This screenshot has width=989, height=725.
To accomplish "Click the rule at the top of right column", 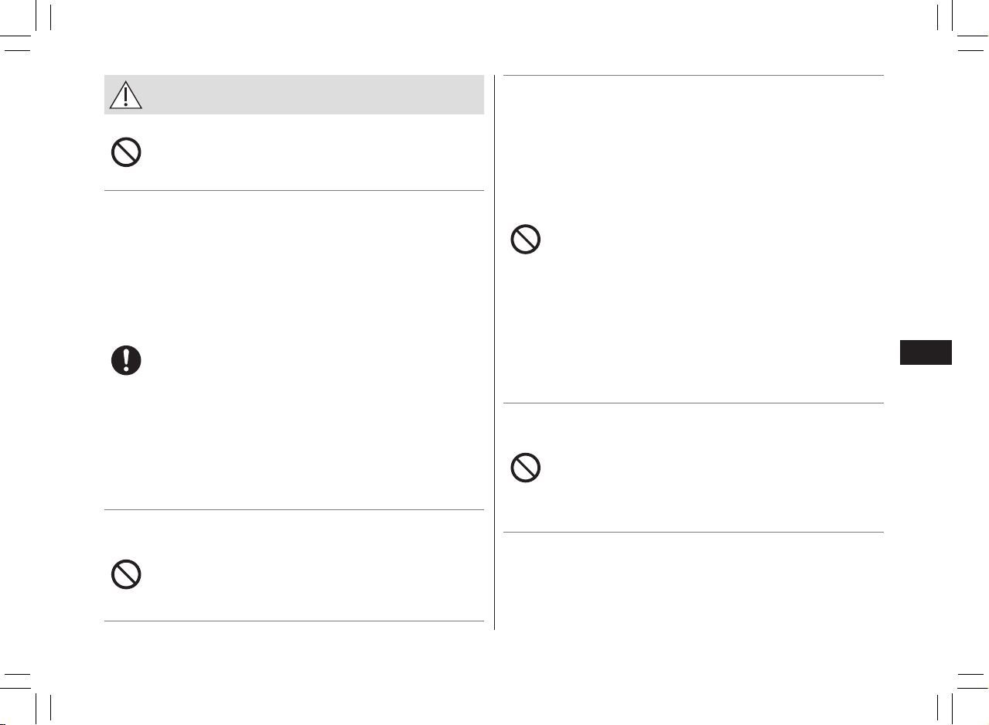I will (694, 75).
